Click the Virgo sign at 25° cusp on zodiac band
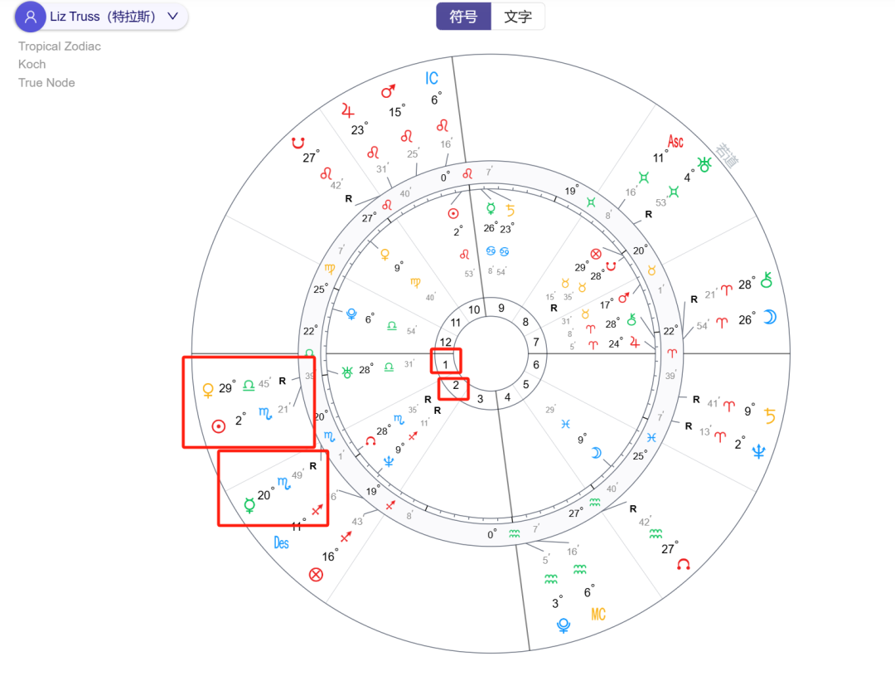 pos(330,269)
